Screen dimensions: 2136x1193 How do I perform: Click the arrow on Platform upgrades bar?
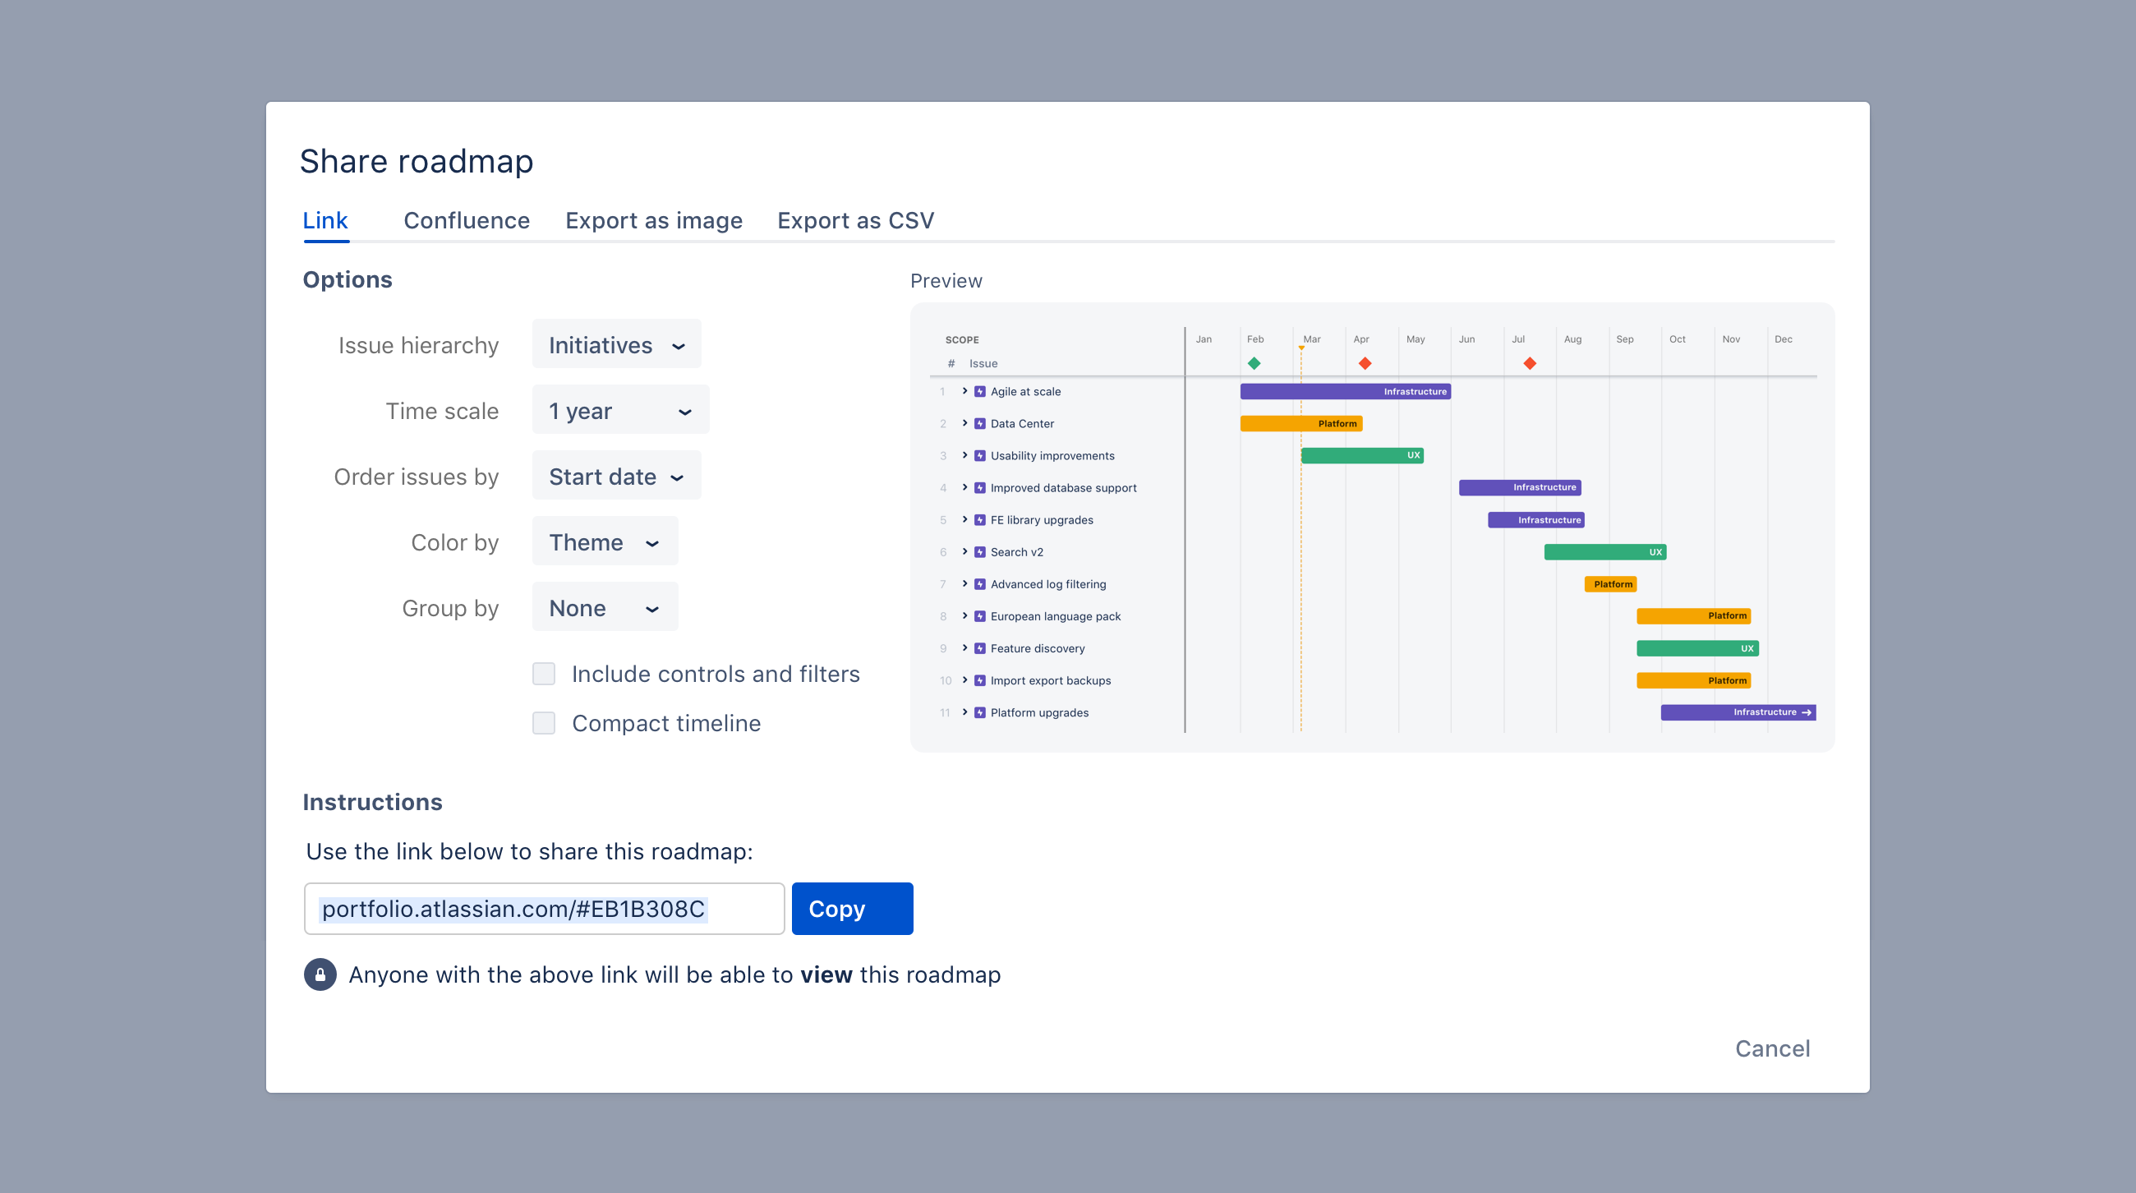1807,712
